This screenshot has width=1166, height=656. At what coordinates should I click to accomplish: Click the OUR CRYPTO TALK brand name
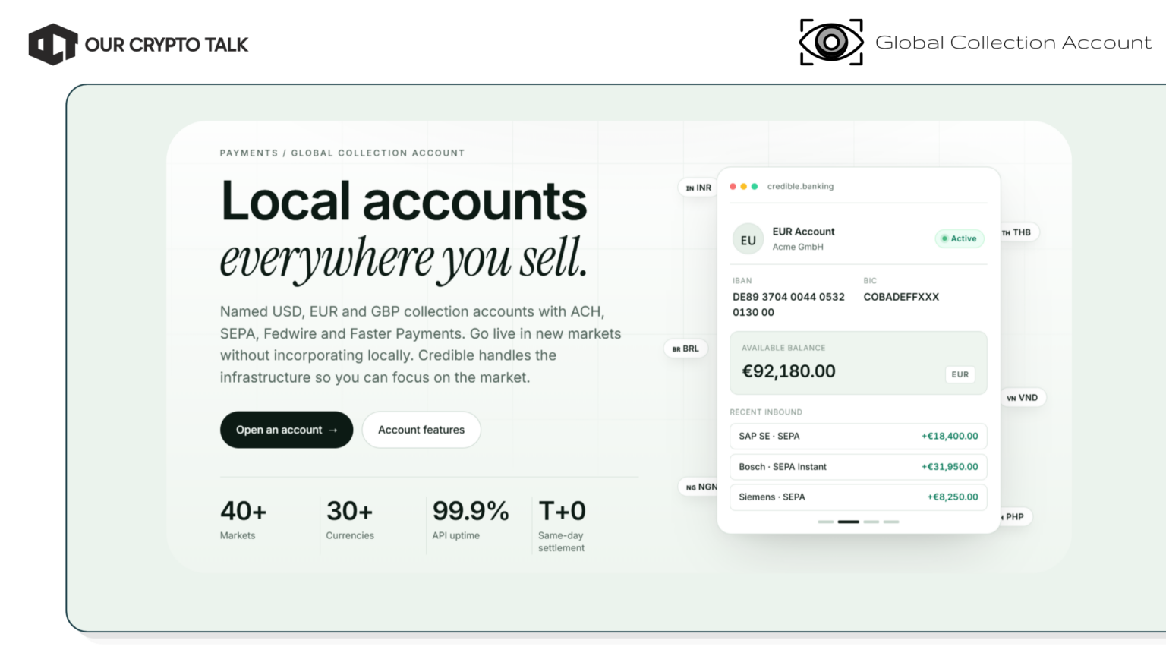coord(166,45)
